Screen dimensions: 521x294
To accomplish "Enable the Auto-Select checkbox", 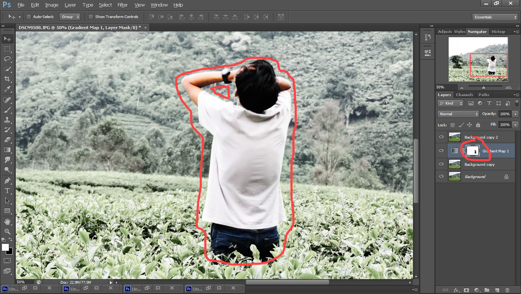I will tap(29, 17).
